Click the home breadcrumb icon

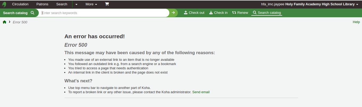(5, 22)
